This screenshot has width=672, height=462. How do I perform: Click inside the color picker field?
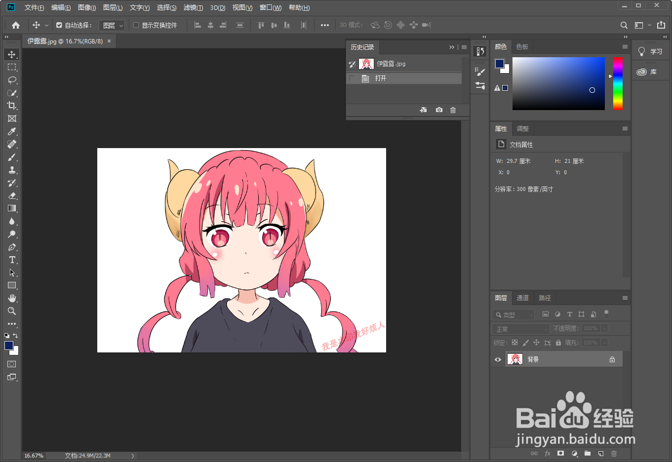click(x=558, y=83)
